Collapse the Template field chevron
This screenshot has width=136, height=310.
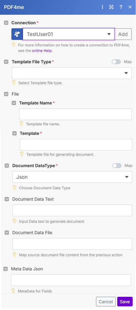click(x=14, y=133)
